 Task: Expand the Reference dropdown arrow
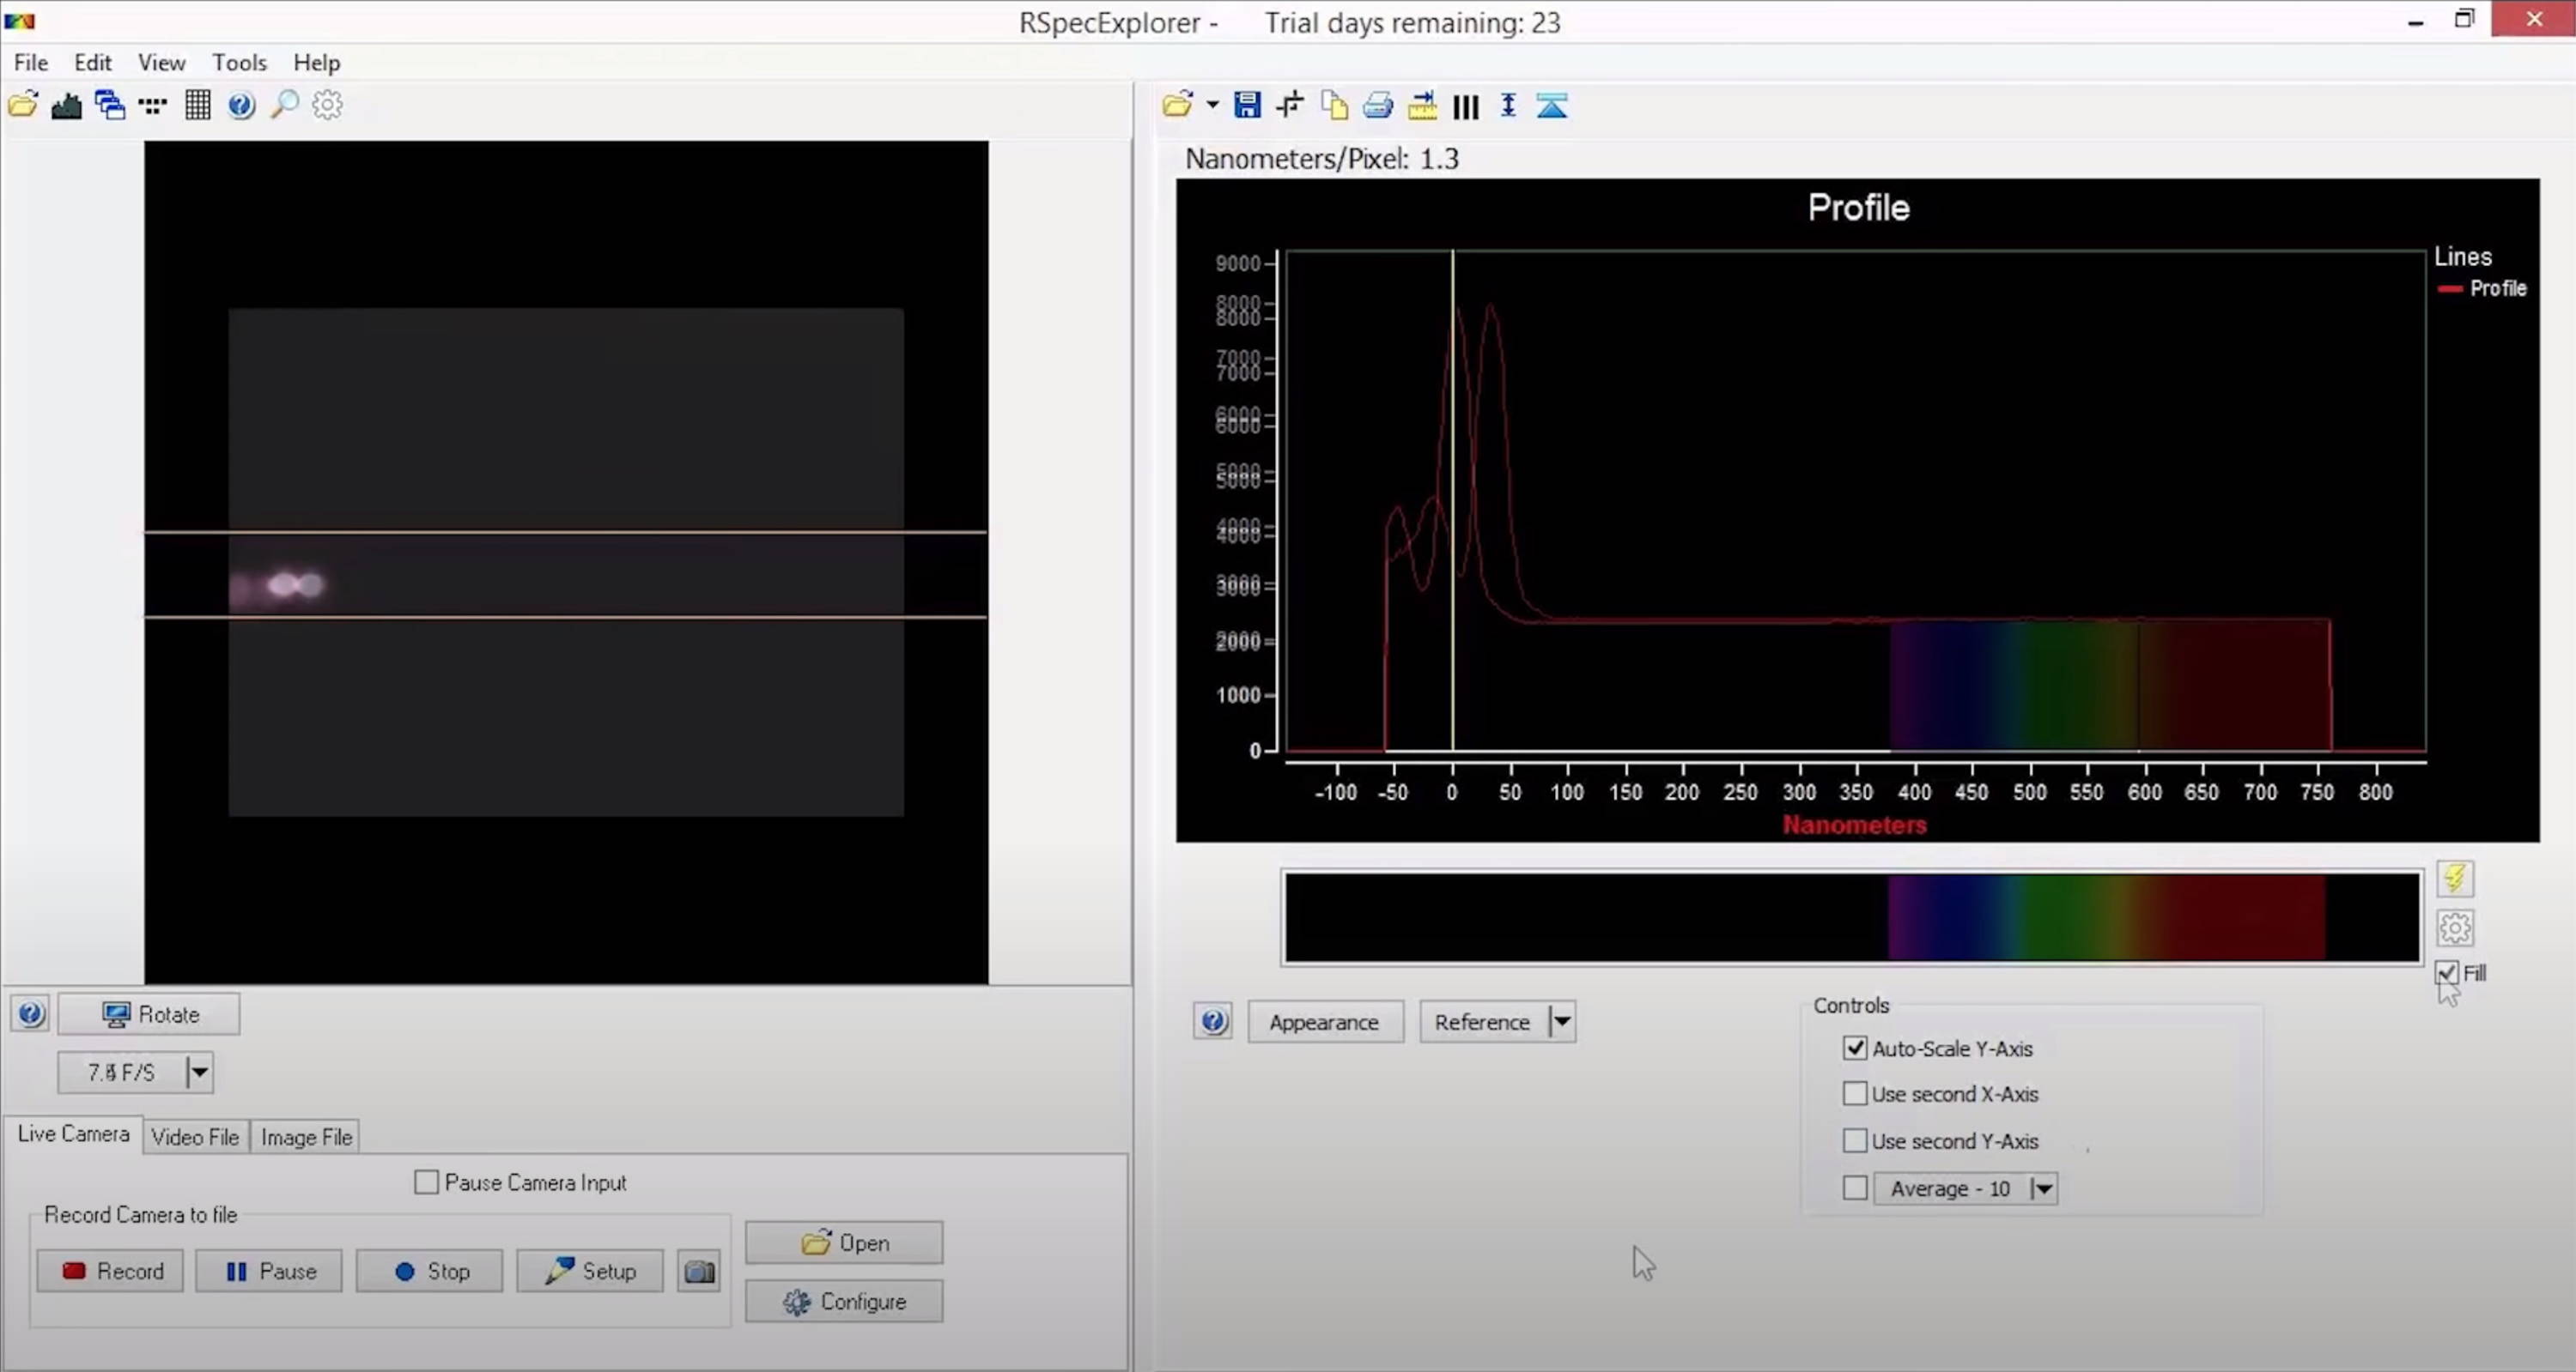click(x=1562, y=1021)
